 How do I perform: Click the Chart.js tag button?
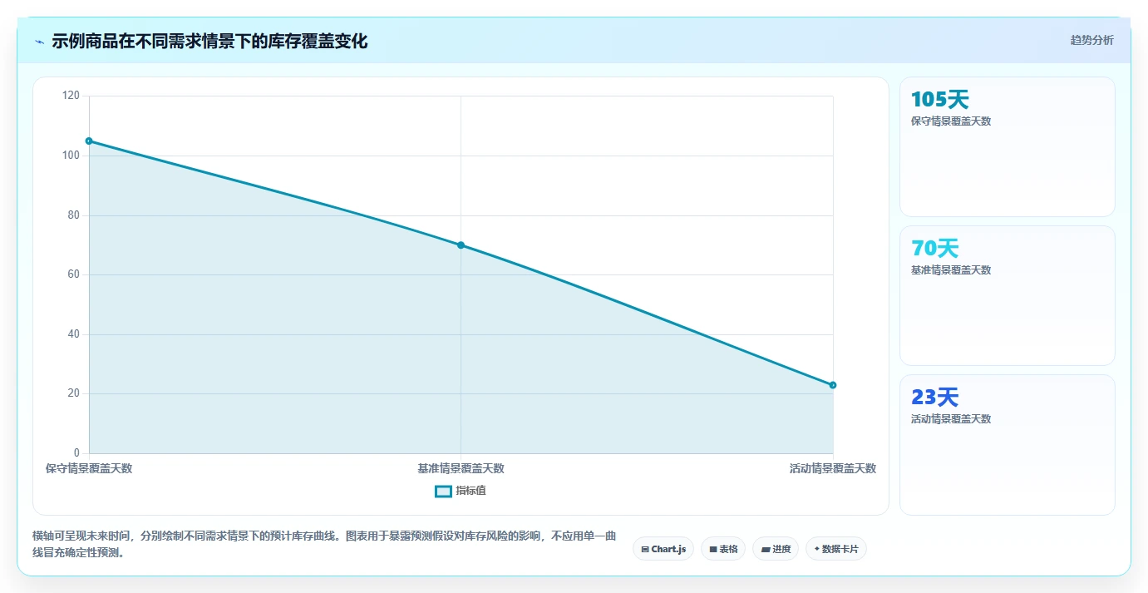(663, 549)
